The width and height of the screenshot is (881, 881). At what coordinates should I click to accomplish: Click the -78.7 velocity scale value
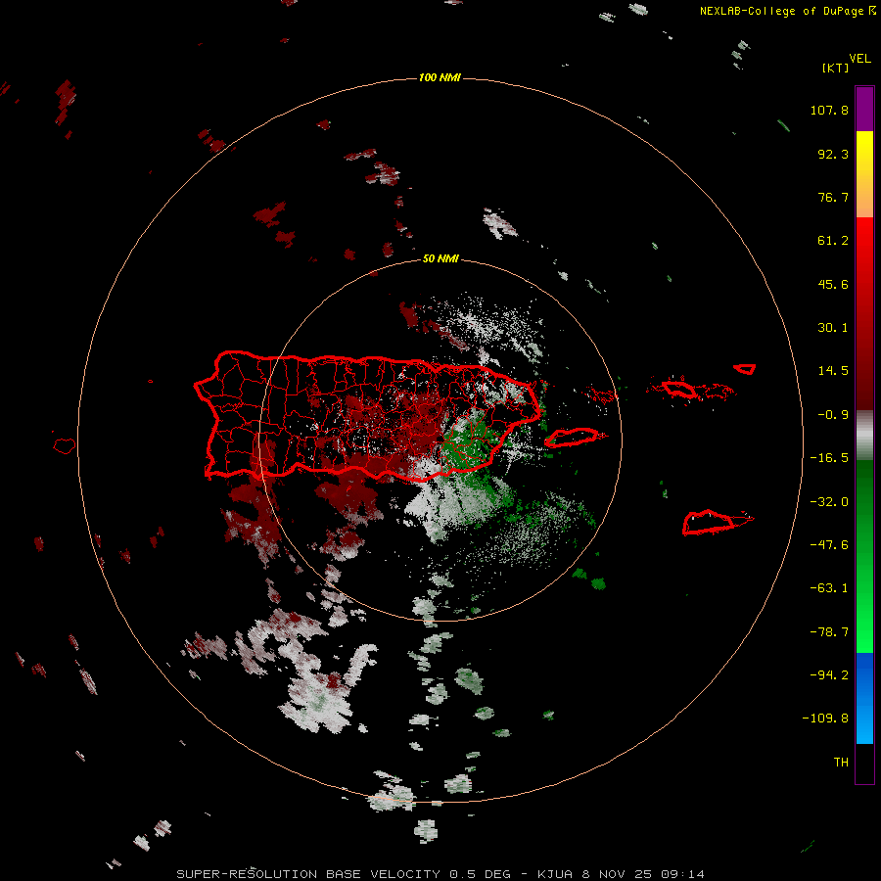click(829, 632)
